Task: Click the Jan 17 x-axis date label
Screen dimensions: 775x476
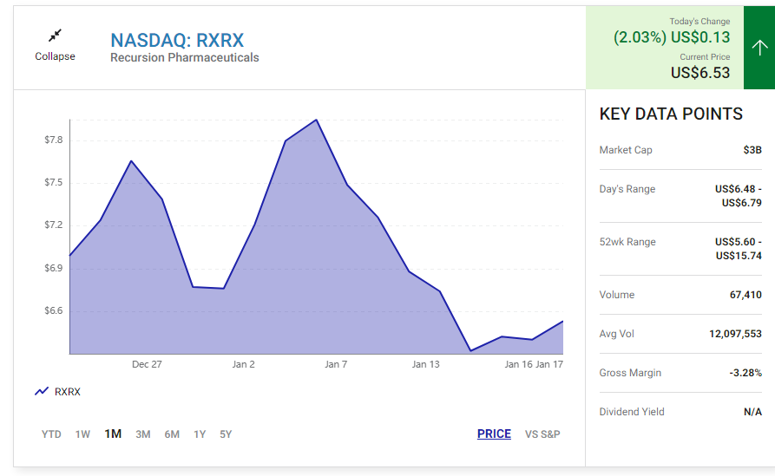Action: [x=549, y=364]
